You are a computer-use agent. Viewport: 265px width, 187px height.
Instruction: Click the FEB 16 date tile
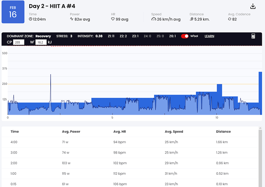click(x=13, y=12)
